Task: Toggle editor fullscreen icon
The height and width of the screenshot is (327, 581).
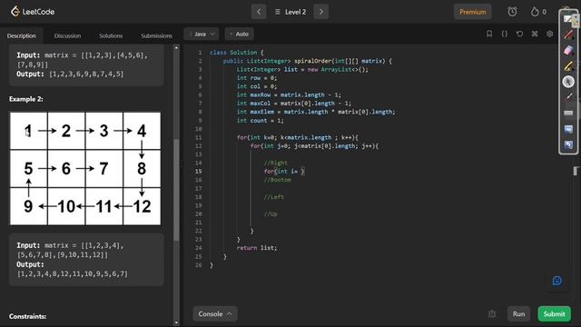Action: pyautogui.click(x=535, y=34)
